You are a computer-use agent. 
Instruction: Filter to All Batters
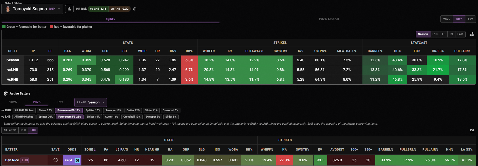click(x=10, y=130)
